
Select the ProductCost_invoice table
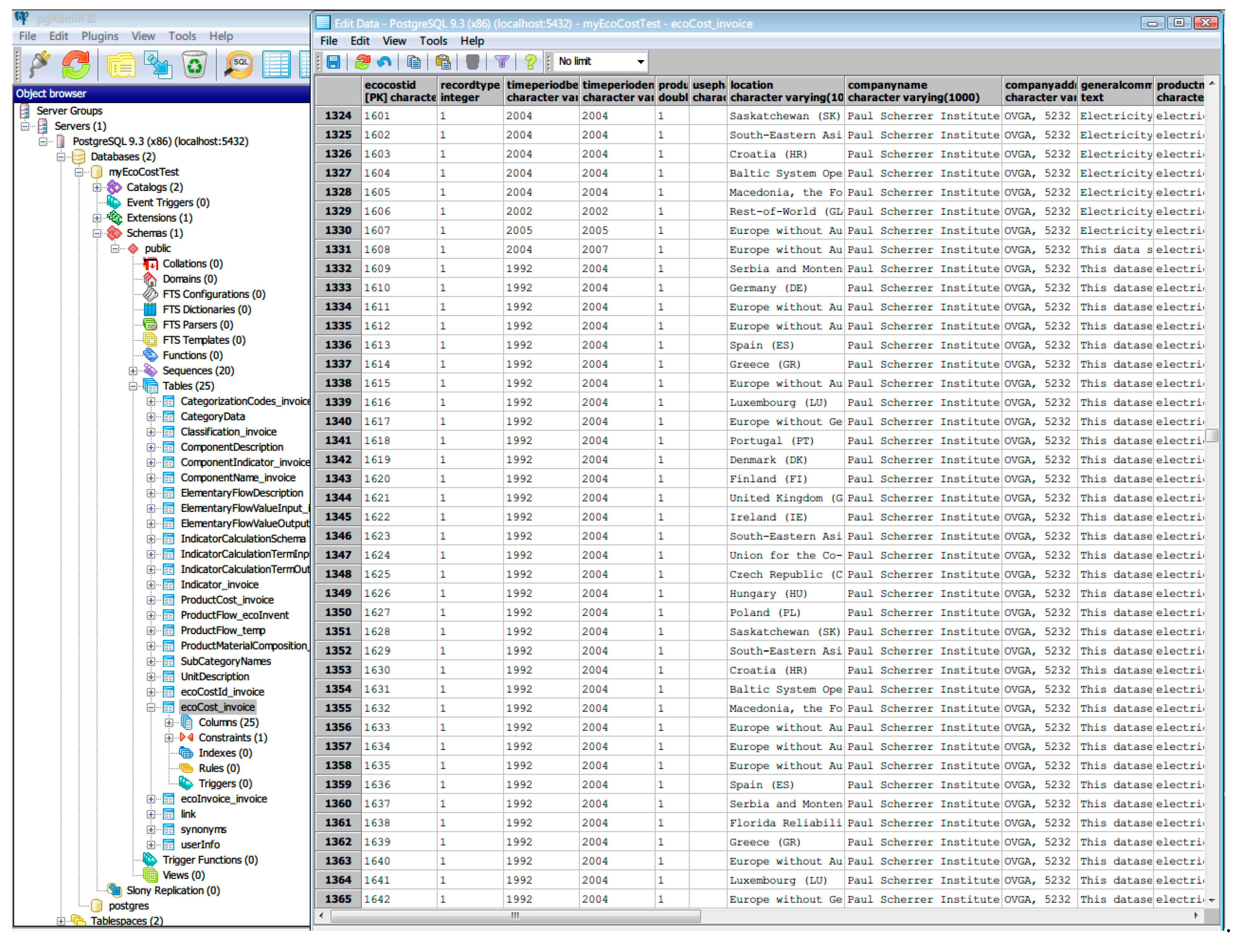click(227, 600)
